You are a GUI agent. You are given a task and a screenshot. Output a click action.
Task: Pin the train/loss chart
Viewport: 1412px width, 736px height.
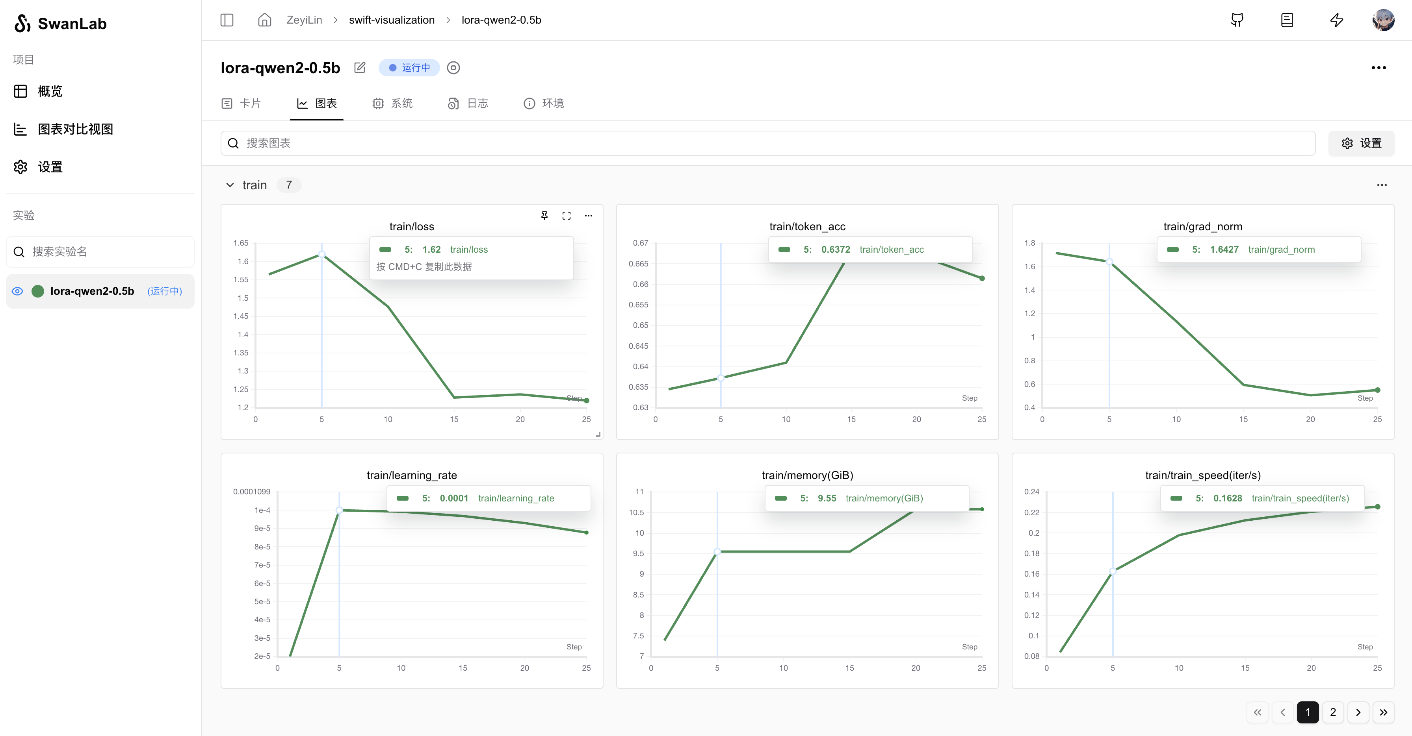544,216
